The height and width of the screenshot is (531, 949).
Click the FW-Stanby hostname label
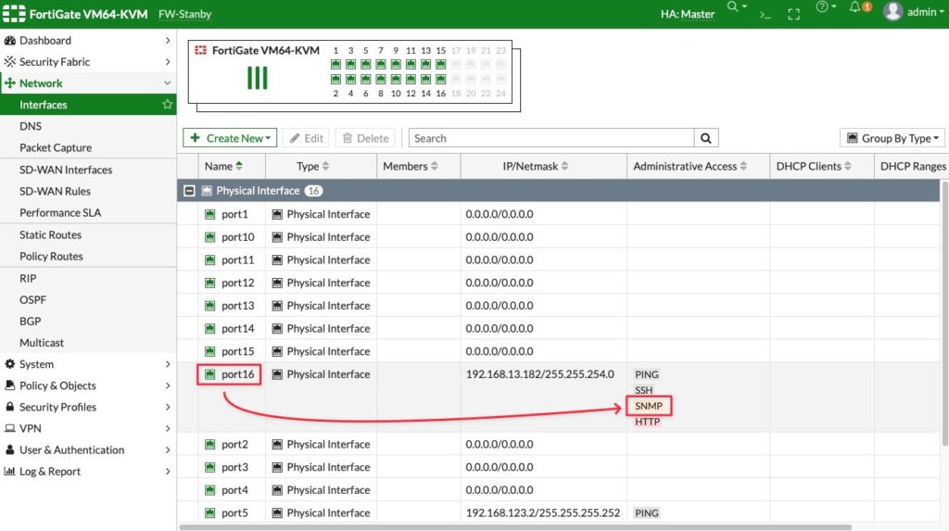[x=184, y=14]
